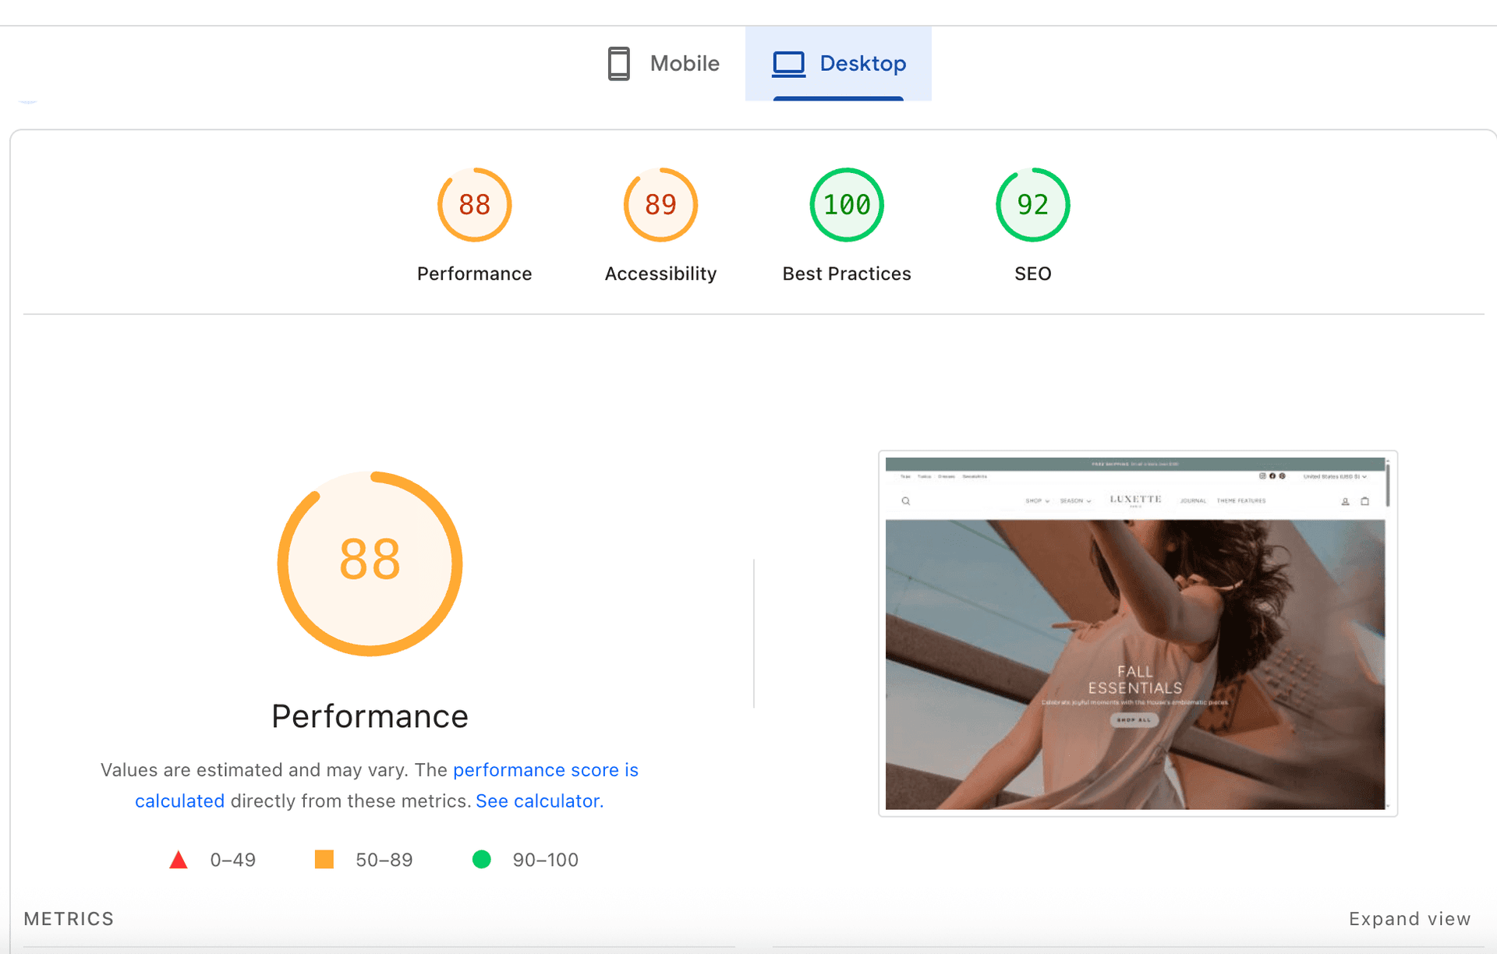1497x954 pixels.
Task: Open the Best Practices score gauge 100
Action: coord(847,205)
